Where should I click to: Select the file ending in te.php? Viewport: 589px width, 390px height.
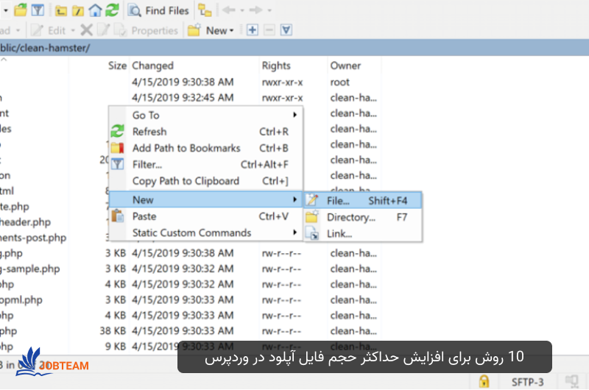(x=15, y=207)
